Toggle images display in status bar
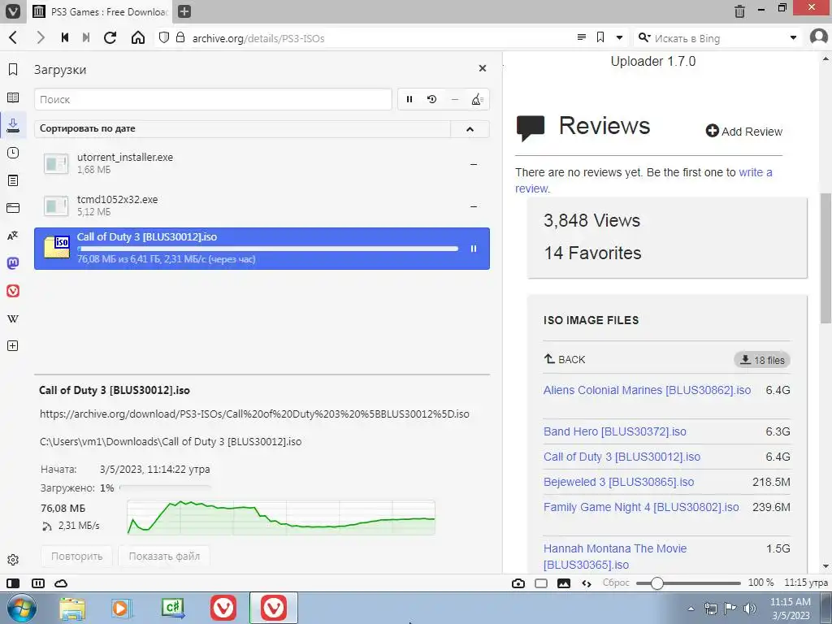Screen dimensions: 832x624 tap(564, 583)
